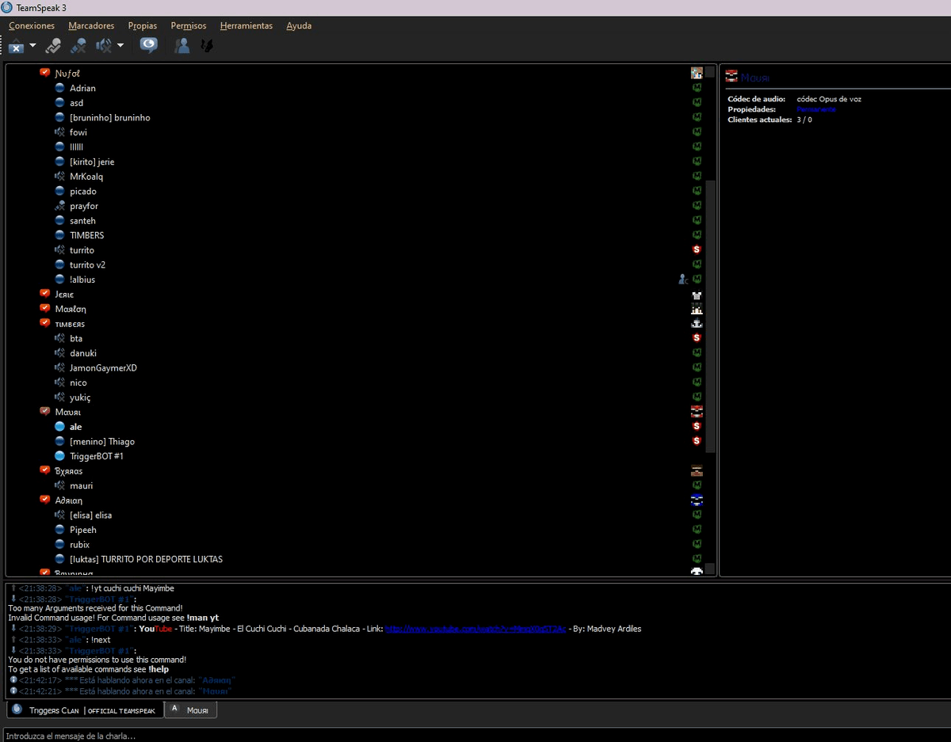Screen dimensions: 951x742
Task: Click the green M badge on the prayfor row
Action: (x=697, y=206)
